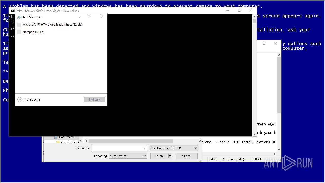
Task: Click cmd.exe scrollbar down arrow
Action: point(255,134)
